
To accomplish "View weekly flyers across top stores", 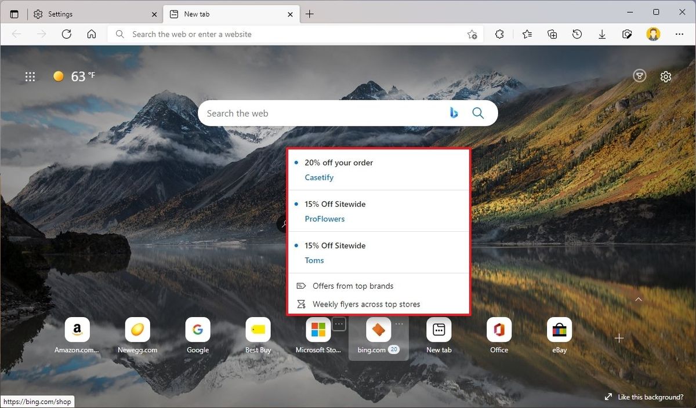I will [366, 304].
